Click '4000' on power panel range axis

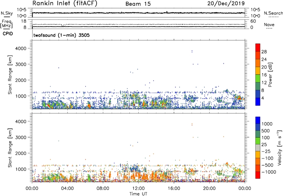(21, 48)
